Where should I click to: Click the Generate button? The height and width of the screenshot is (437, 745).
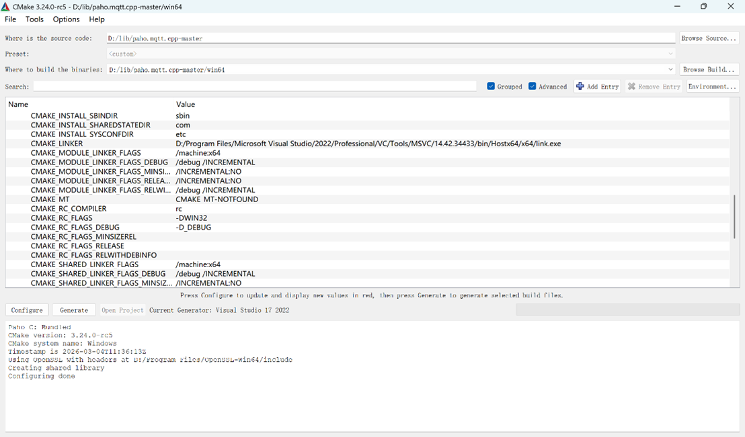74,310
